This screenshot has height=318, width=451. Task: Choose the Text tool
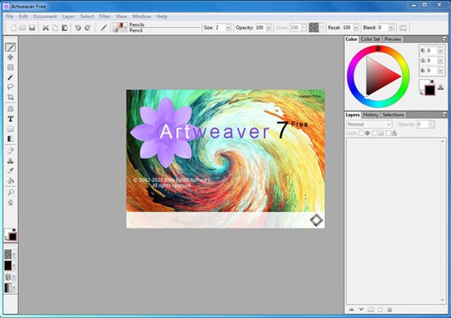(x=11, y=119)
